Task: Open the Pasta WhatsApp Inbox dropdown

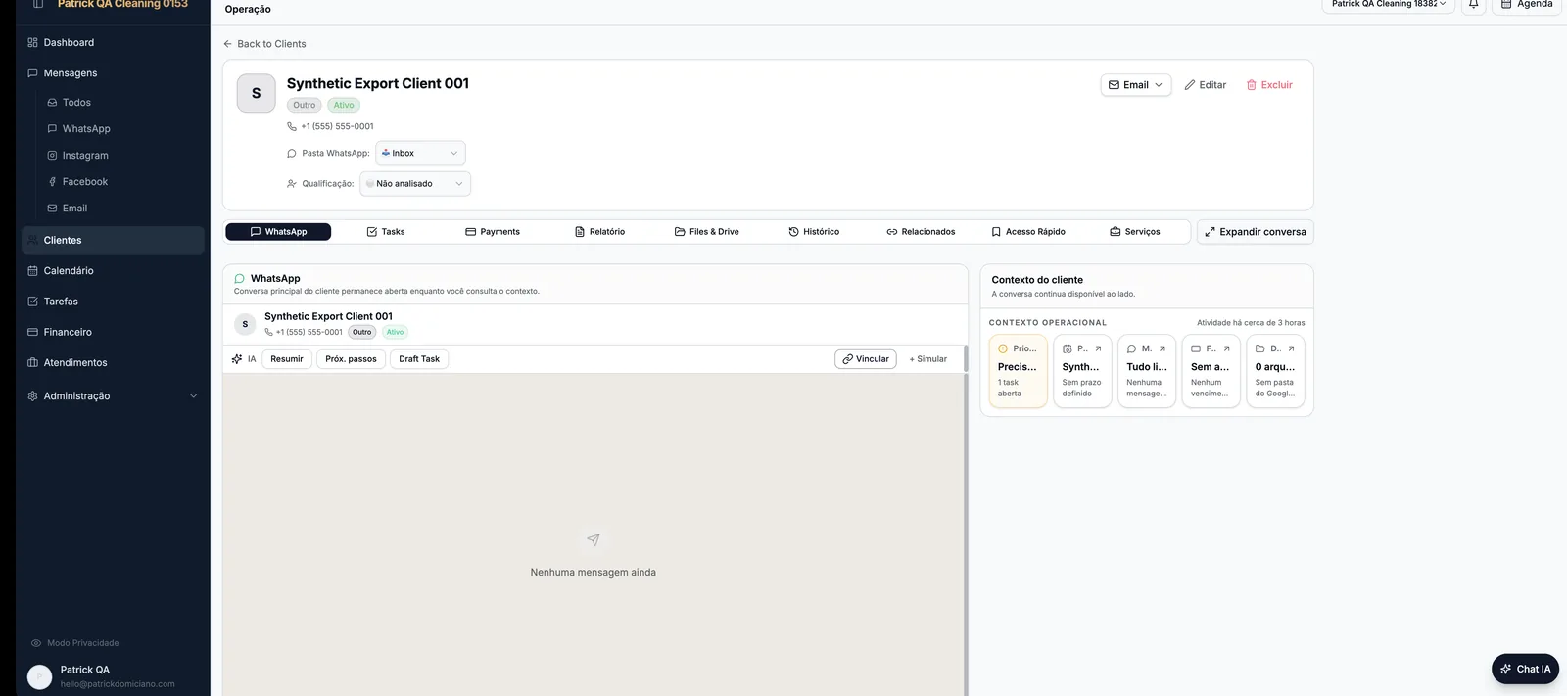Action: click(x=420, y=153)
